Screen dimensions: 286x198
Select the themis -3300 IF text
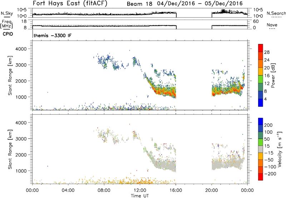(x=53, y=35)
